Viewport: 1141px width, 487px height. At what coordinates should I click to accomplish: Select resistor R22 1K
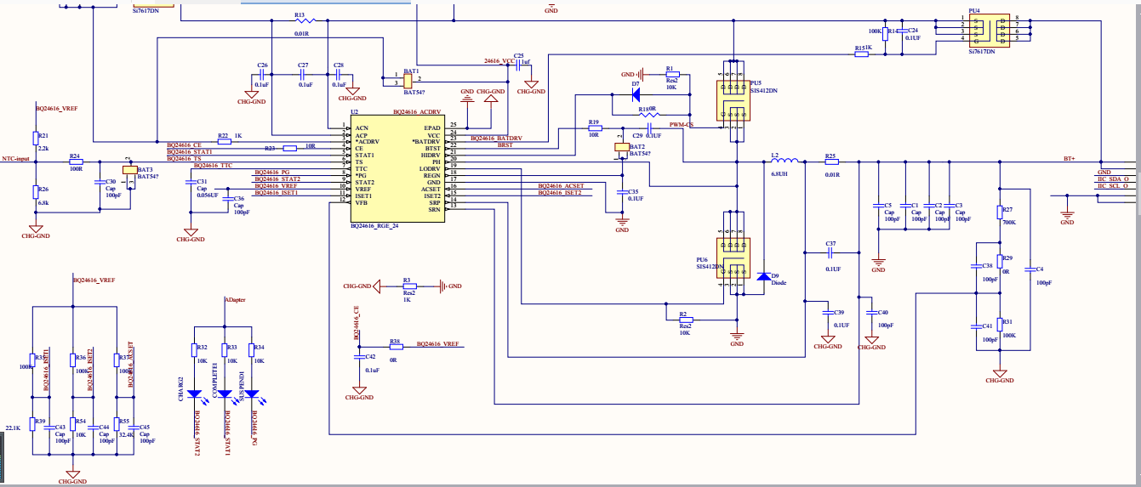point(224,140)
